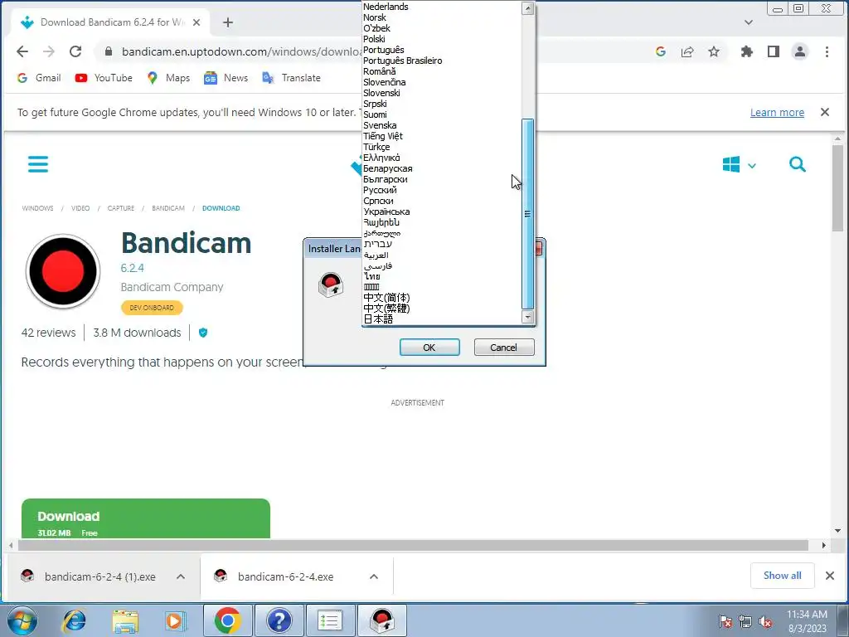Cancel the installer language dialog
The image size is (849, 637).
click(x=503, y=348)
